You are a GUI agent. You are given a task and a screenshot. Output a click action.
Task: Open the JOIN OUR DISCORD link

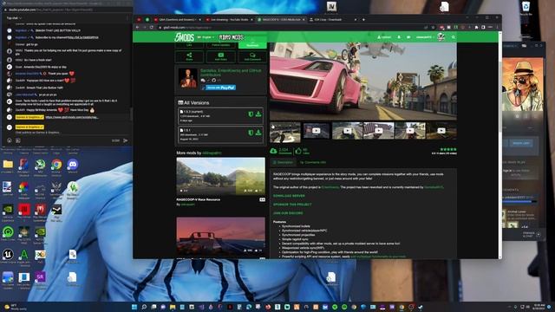point(288,213)
